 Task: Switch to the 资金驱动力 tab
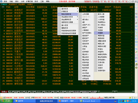[13, 4]
